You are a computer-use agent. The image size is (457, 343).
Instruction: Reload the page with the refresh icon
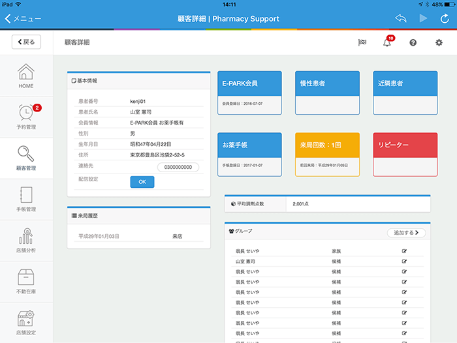(445, 19)
